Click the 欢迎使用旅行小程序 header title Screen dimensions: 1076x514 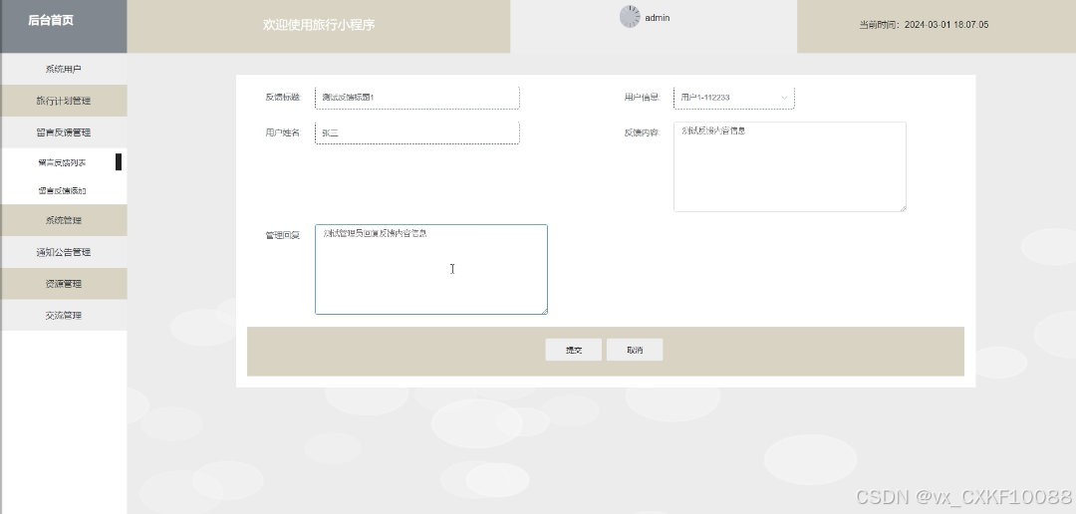pos(319,25)
